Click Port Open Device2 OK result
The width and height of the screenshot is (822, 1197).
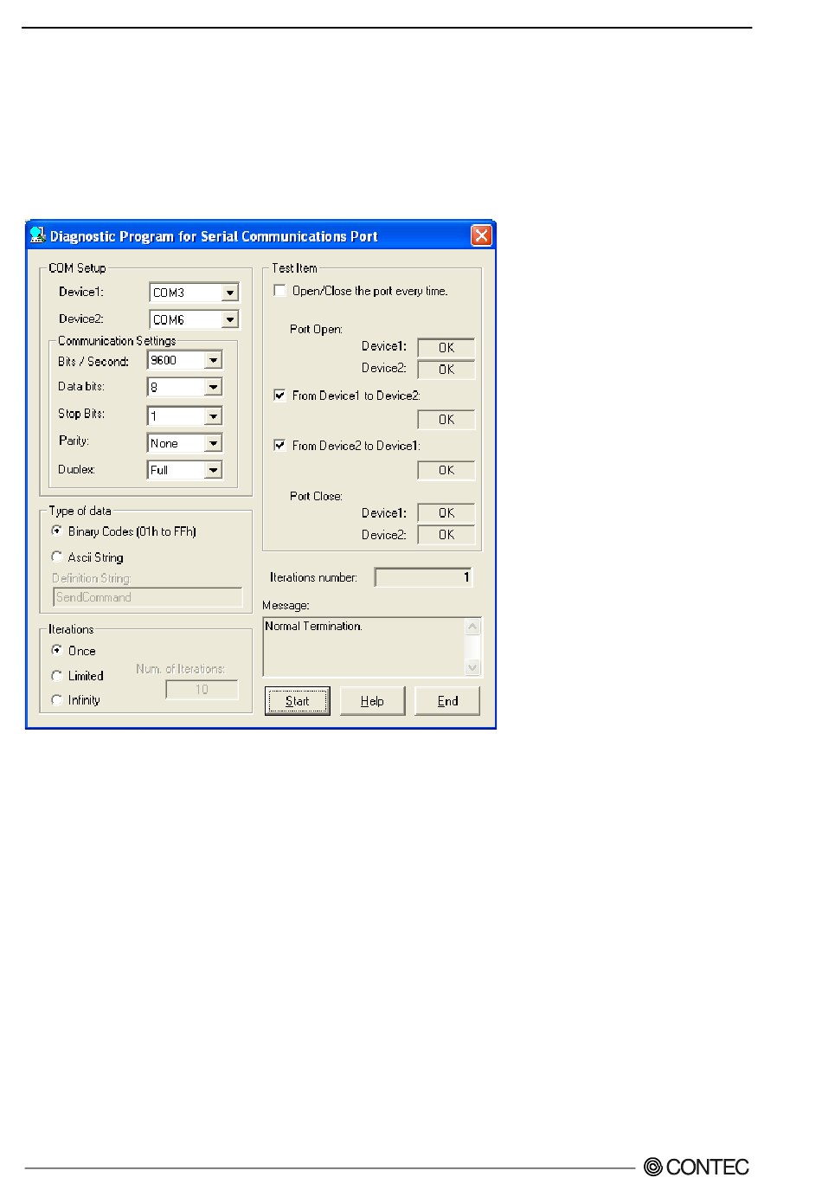[x=446, y=370]
